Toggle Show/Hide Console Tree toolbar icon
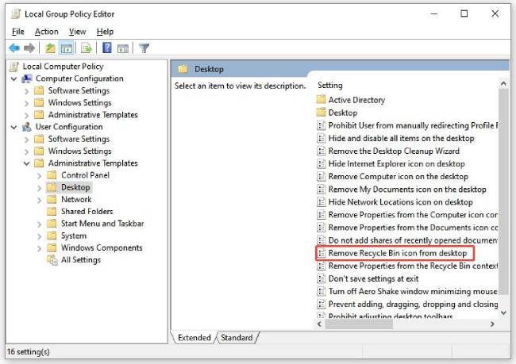The width and height of the screenshot is (516, 364). point(66,48)
